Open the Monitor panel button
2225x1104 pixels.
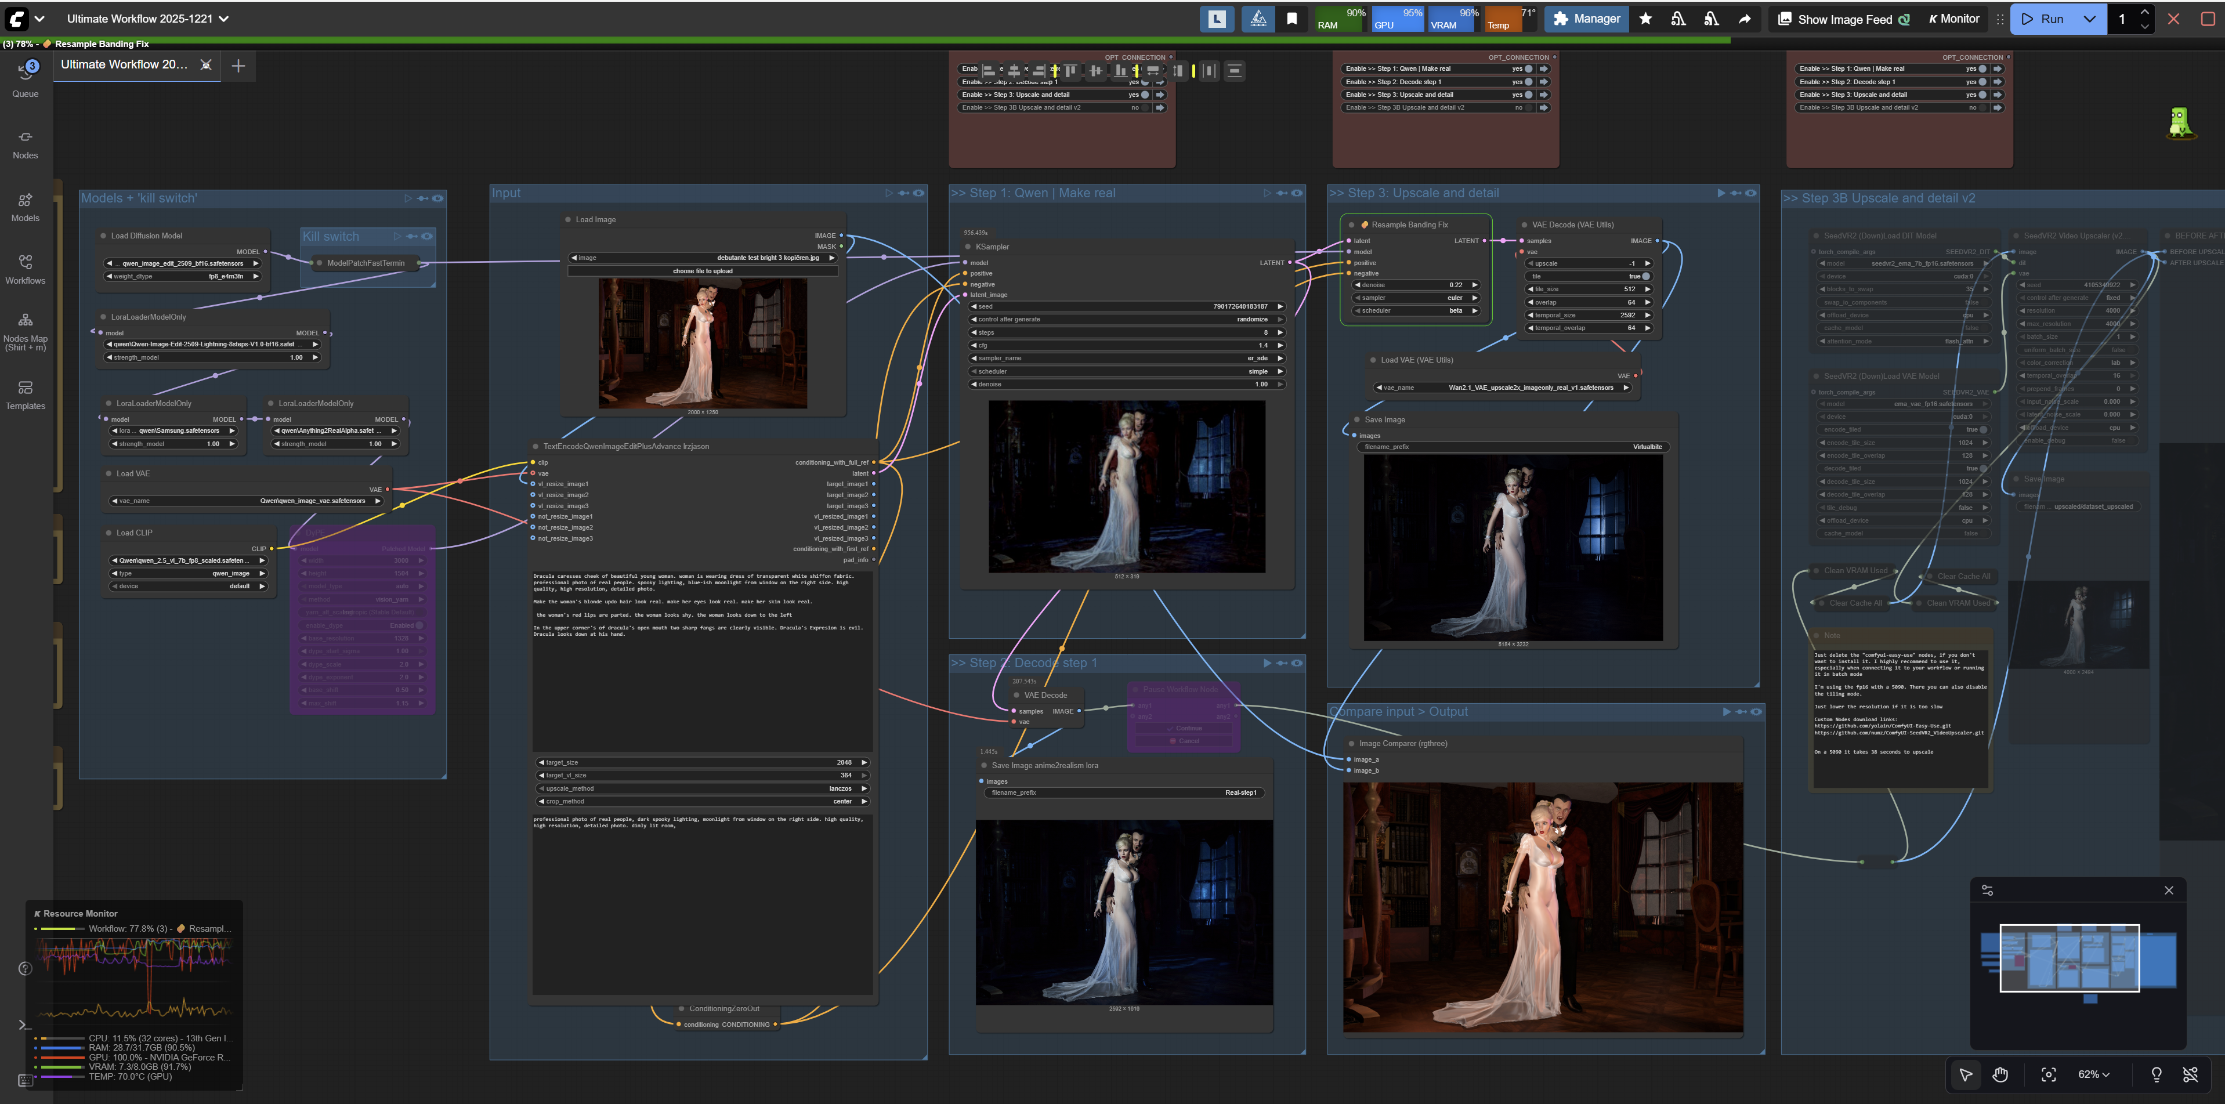tap(1955, 19)
